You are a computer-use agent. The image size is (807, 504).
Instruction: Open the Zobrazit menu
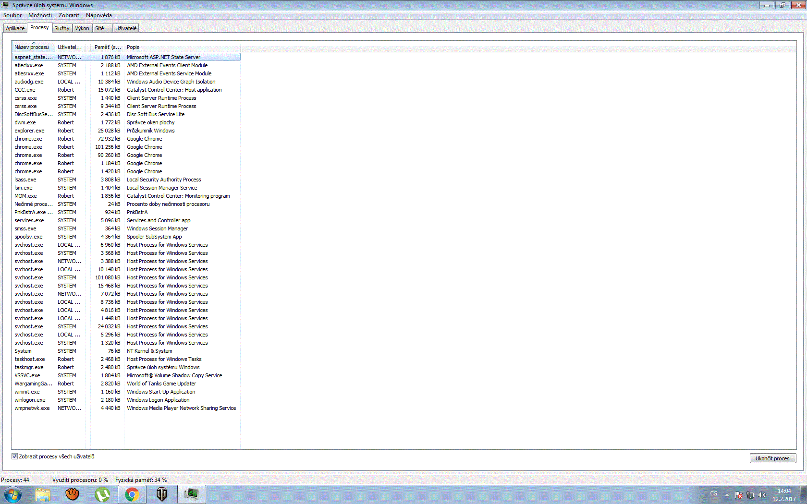coord(69,15)
